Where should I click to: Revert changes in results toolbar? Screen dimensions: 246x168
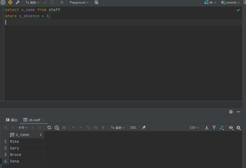click(x=89, y=127)
